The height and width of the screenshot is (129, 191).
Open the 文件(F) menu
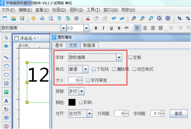coord(8,10)
